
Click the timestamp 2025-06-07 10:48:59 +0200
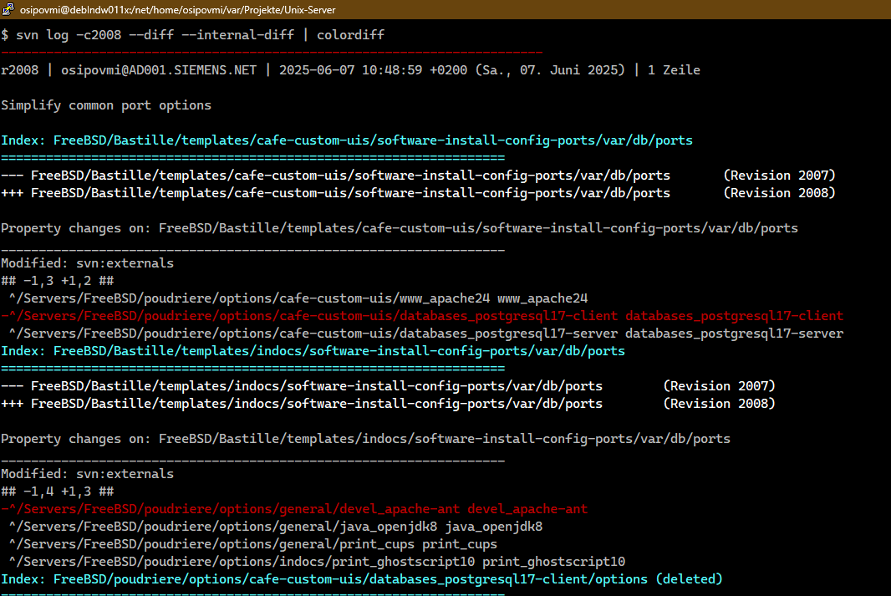point(373,70)
